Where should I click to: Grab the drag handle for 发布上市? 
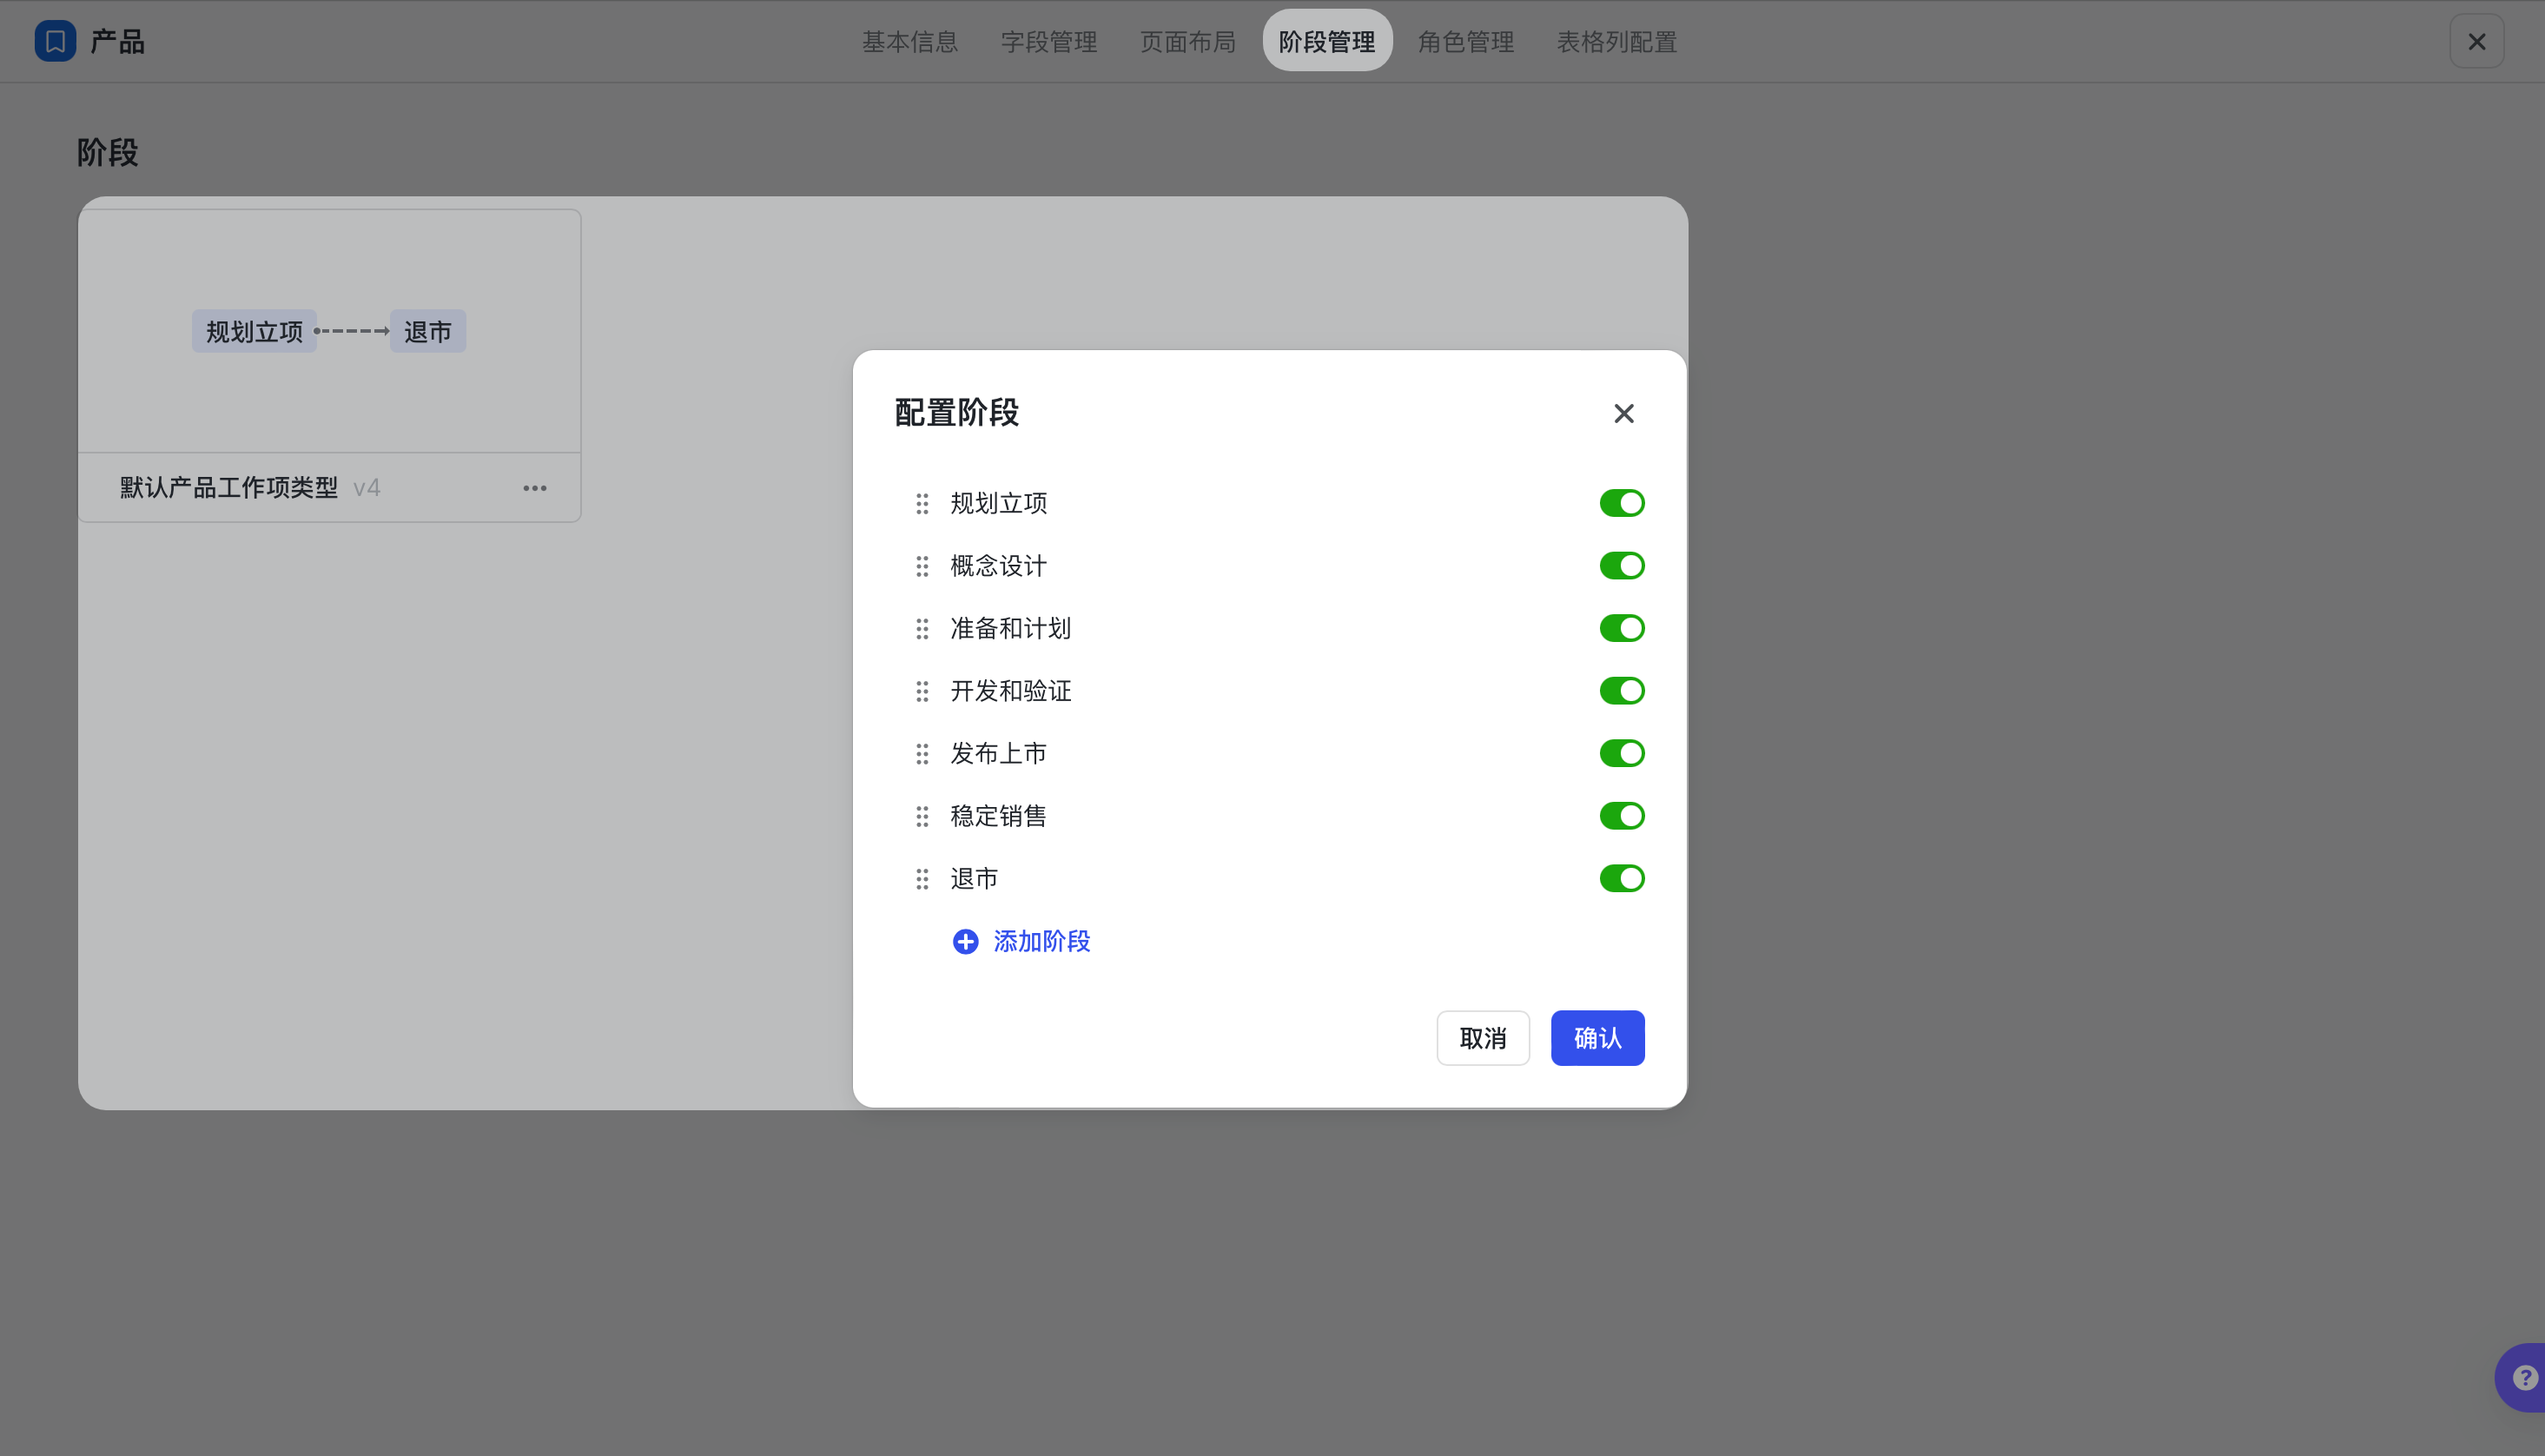[x=922, y=754]
